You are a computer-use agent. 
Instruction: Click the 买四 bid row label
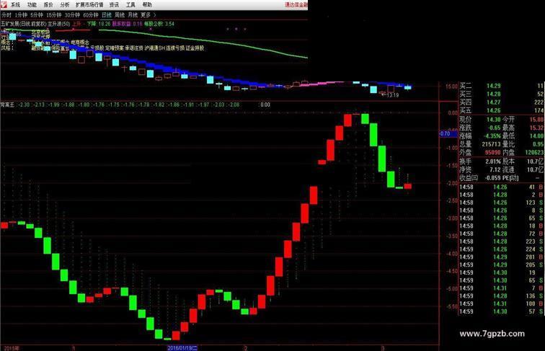coord(466,102)
